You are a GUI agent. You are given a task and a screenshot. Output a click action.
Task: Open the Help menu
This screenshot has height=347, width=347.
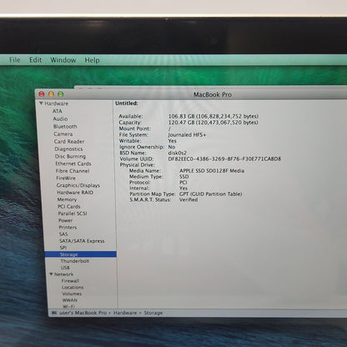[92, 60]
